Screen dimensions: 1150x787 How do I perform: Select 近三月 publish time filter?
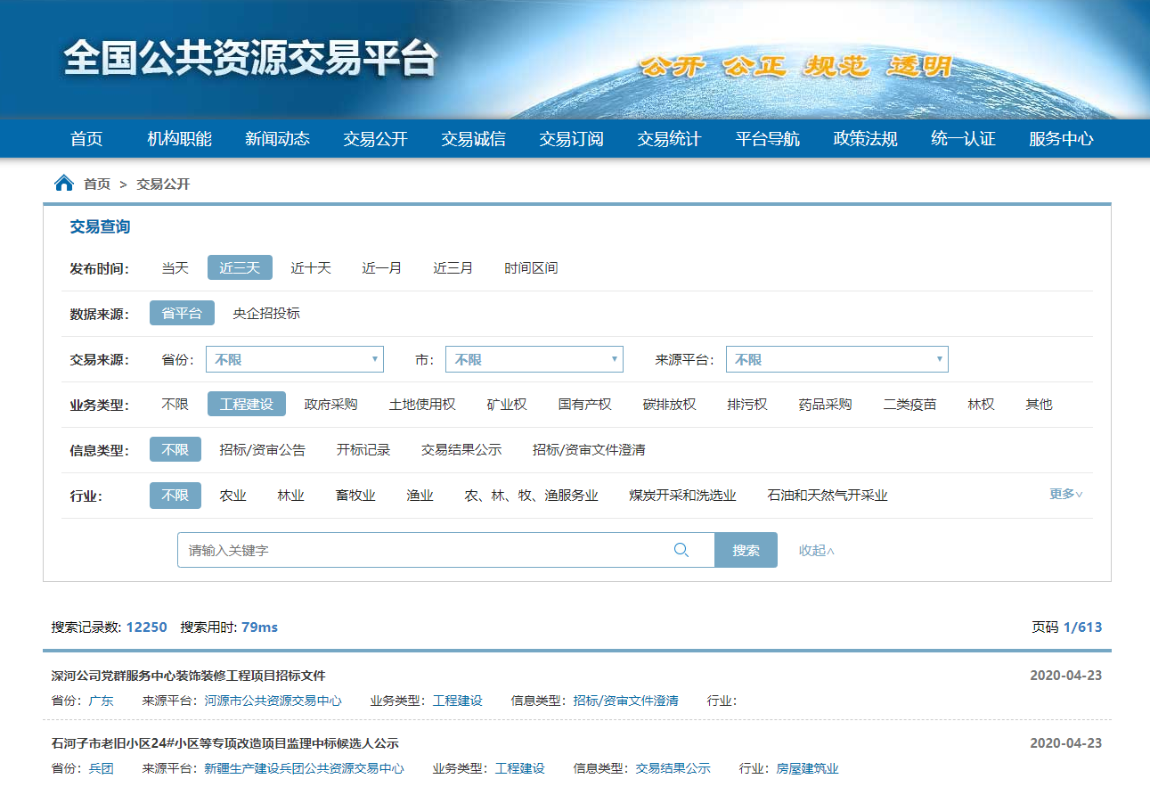pos(453,268)
